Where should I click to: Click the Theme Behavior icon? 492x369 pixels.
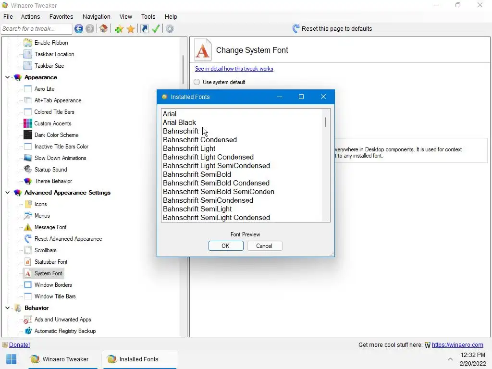pyautogui.click(x=28, y=181)
